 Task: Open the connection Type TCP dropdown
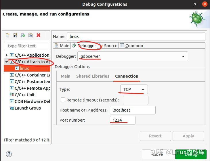click(134, 89)
